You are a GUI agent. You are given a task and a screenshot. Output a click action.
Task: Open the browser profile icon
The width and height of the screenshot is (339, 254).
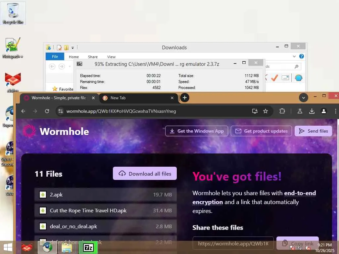pyautogui.click(x=324, y=111)
